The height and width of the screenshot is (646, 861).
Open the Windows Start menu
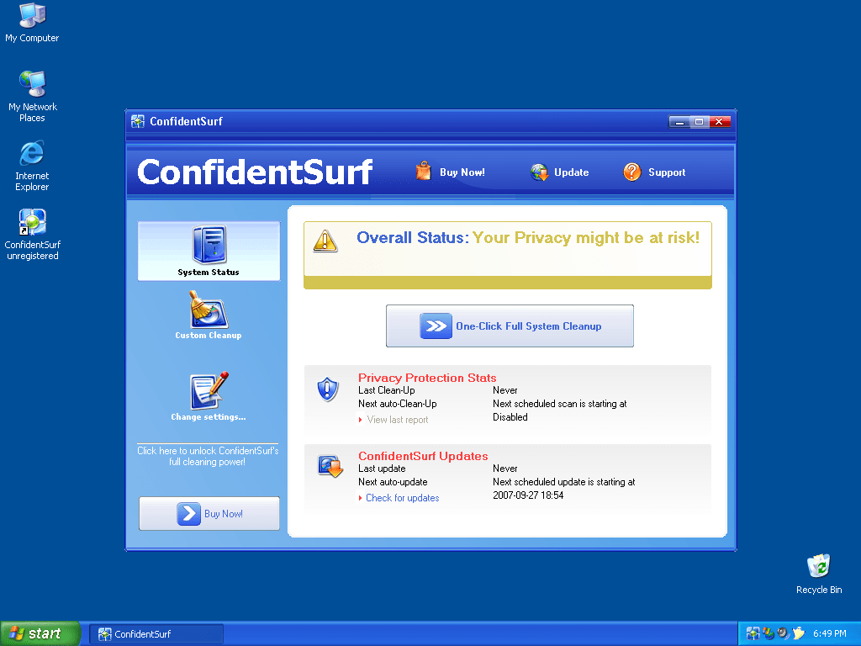(40, 633)
